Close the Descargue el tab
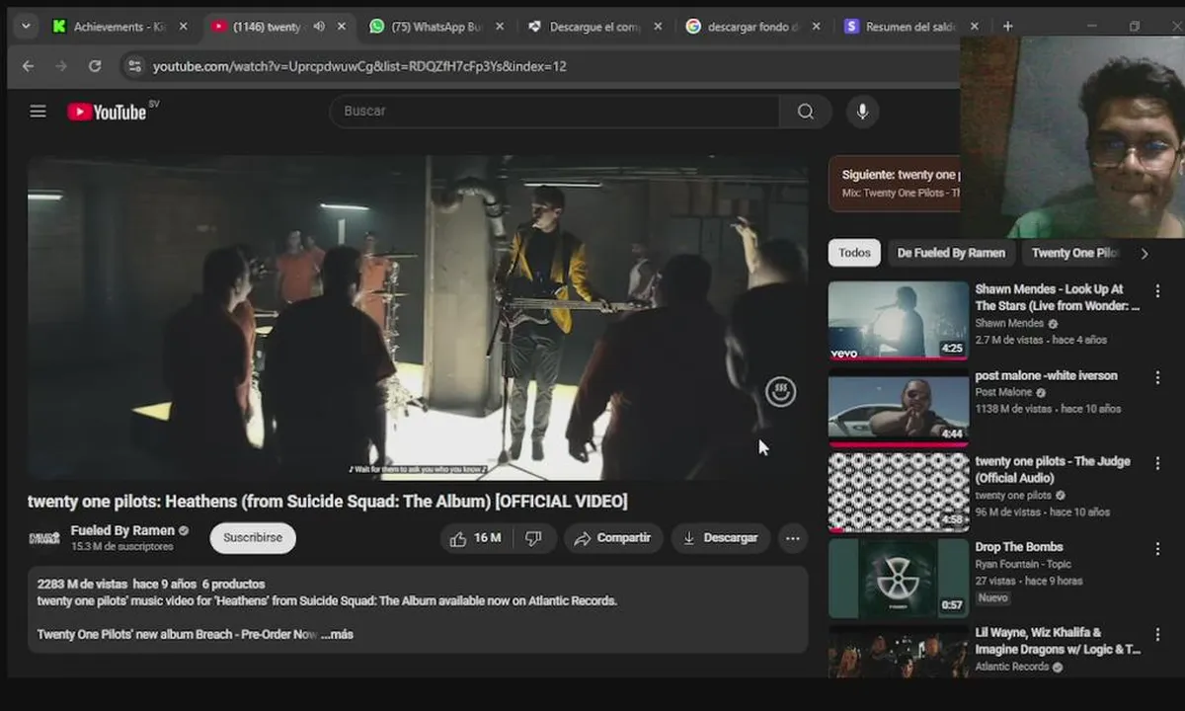The height and width of the screenshot is (711, 1185). click(x=658, y=27)
